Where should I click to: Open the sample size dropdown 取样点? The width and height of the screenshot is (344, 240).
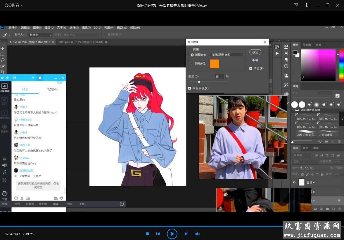(40, 35)
